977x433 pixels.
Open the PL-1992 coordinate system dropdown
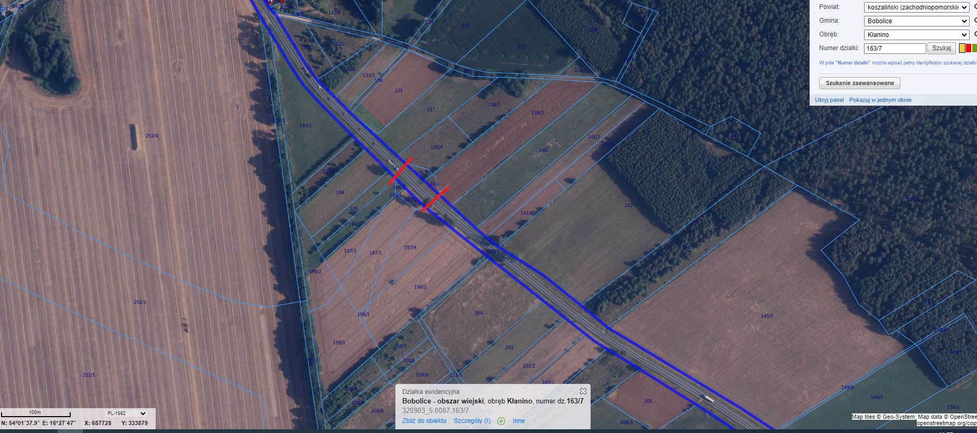(126, 413)
